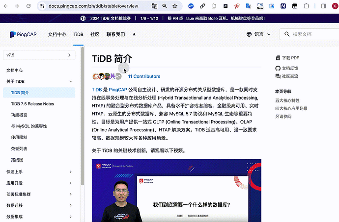Open 与 MySQL 的兼容性 page
This screenshot has height=222, width=339.
[x=29, y=126]
